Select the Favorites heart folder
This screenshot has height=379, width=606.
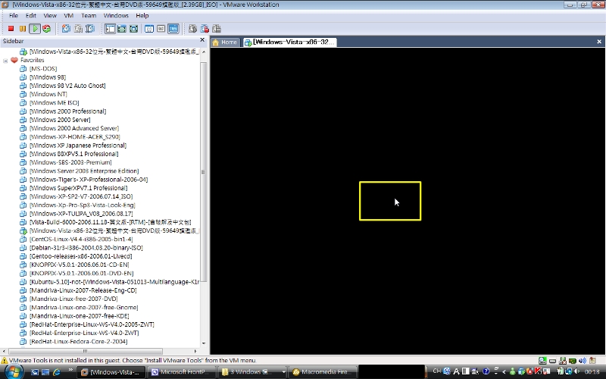click(x=27, y=60)
